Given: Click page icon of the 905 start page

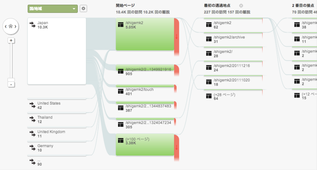Looking at the screenshot, I should coord(121,71).
